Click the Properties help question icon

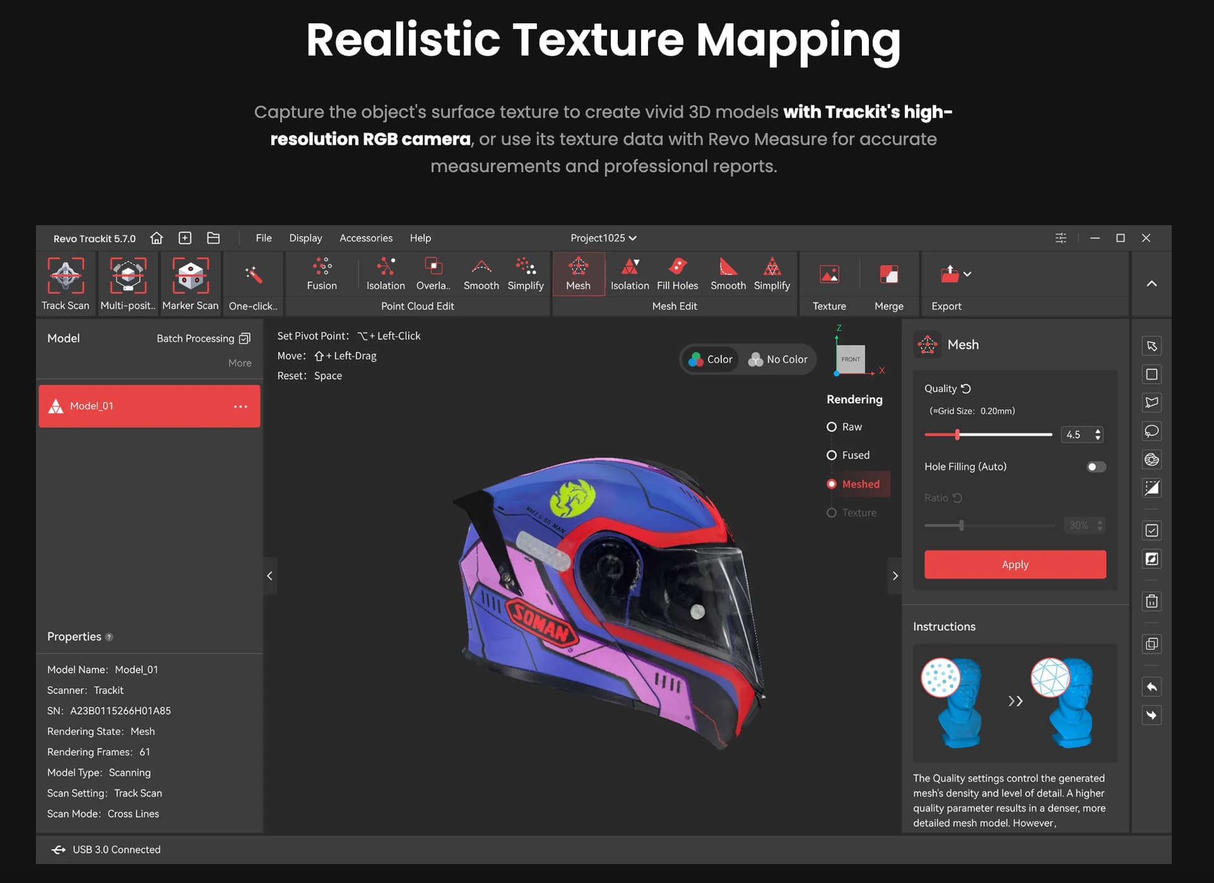tap(109, 637)
